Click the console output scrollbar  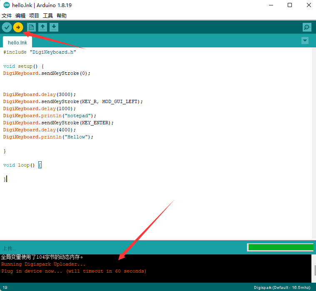click(x=315, y=270)
